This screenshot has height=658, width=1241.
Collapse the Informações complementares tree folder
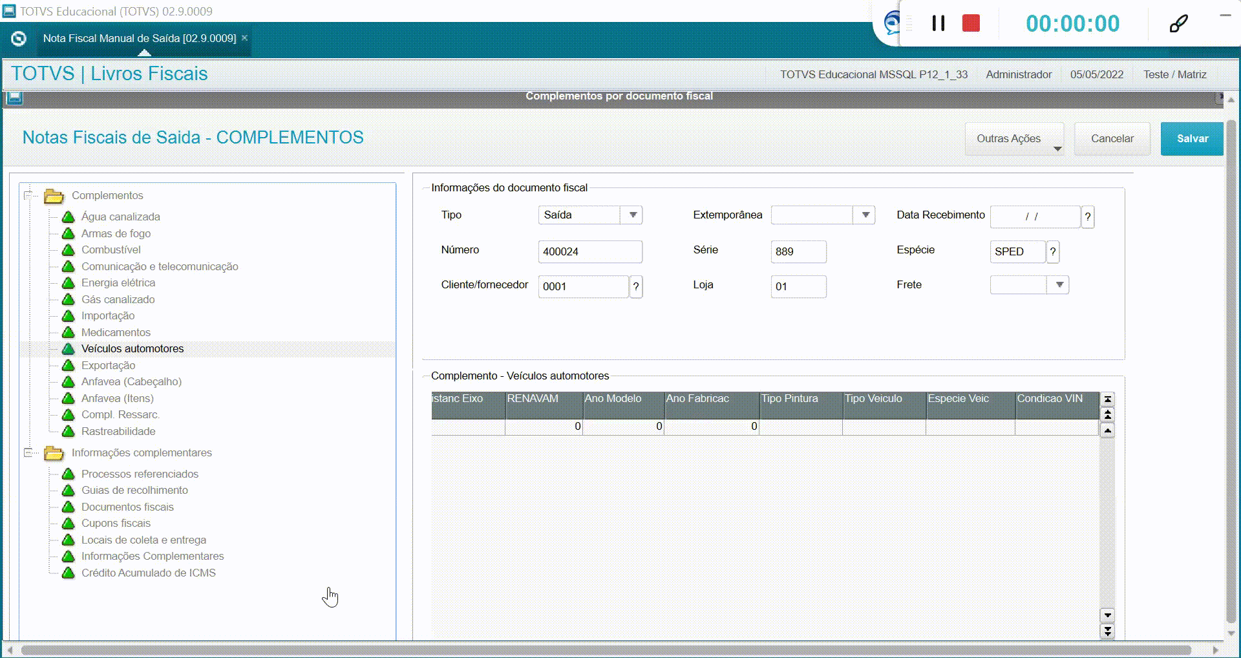coord(28,452)
